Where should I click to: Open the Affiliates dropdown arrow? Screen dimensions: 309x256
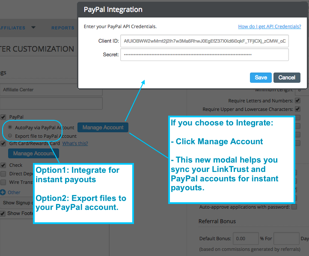[33, 27]
